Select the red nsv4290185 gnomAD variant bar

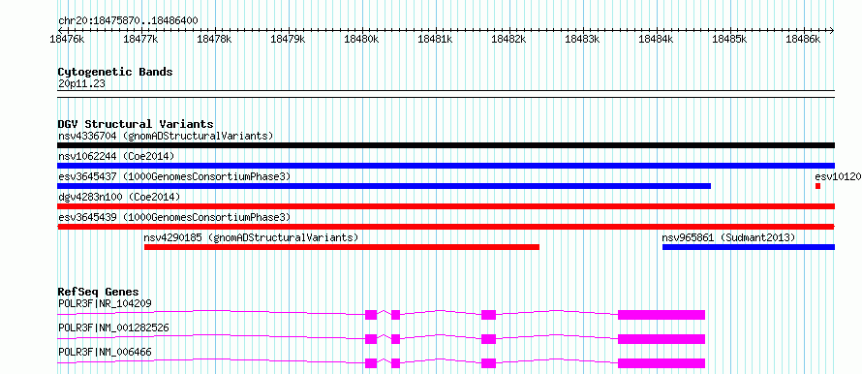(341, 247)
